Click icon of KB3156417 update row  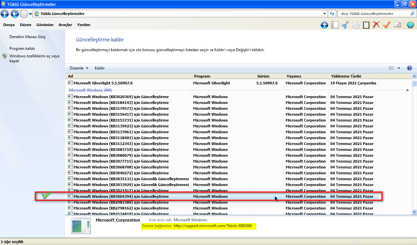click(x=70, y=114)
